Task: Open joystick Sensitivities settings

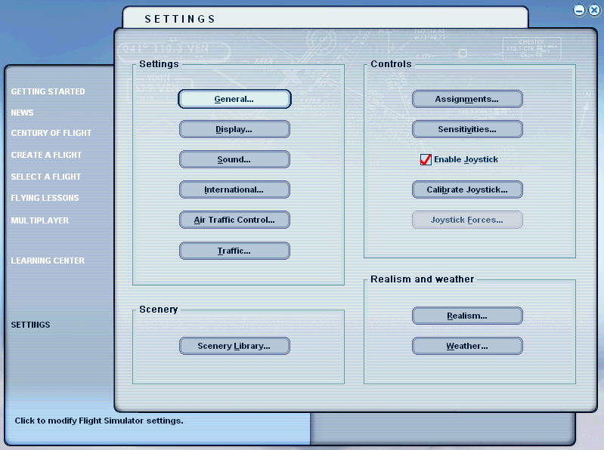Action: [x=467, y=129]
